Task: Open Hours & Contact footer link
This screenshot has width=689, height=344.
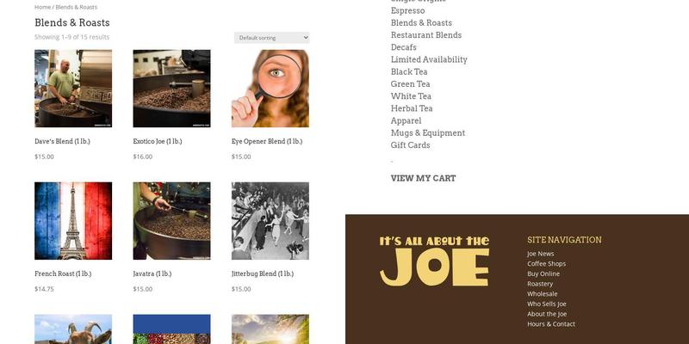Action: click(551, 324)
